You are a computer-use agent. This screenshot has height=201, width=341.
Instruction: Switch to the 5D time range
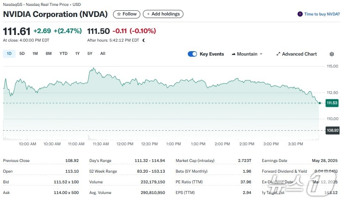(x=22, y=54)
